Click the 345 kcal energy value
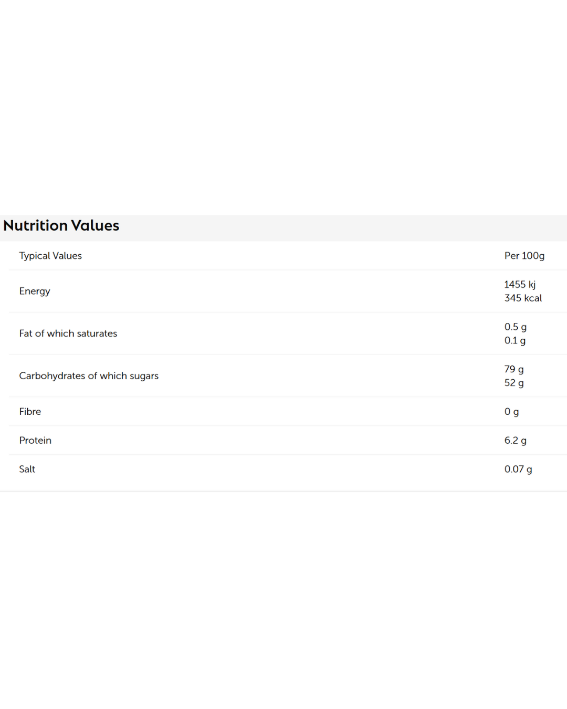 point(522,298)
